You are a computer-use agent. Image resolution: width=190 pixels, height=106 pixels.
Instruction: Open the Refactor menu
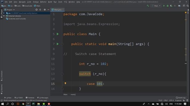tap(43, 2)
